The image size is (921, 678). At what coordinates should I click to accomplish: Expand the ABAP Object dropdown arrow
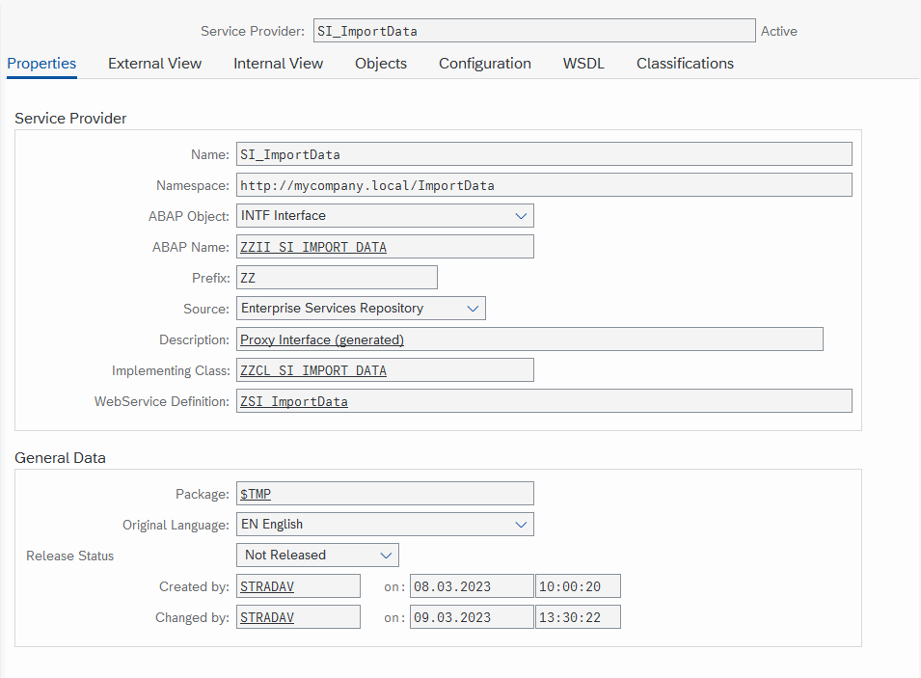pyautogui.click(x=521, y=216)
